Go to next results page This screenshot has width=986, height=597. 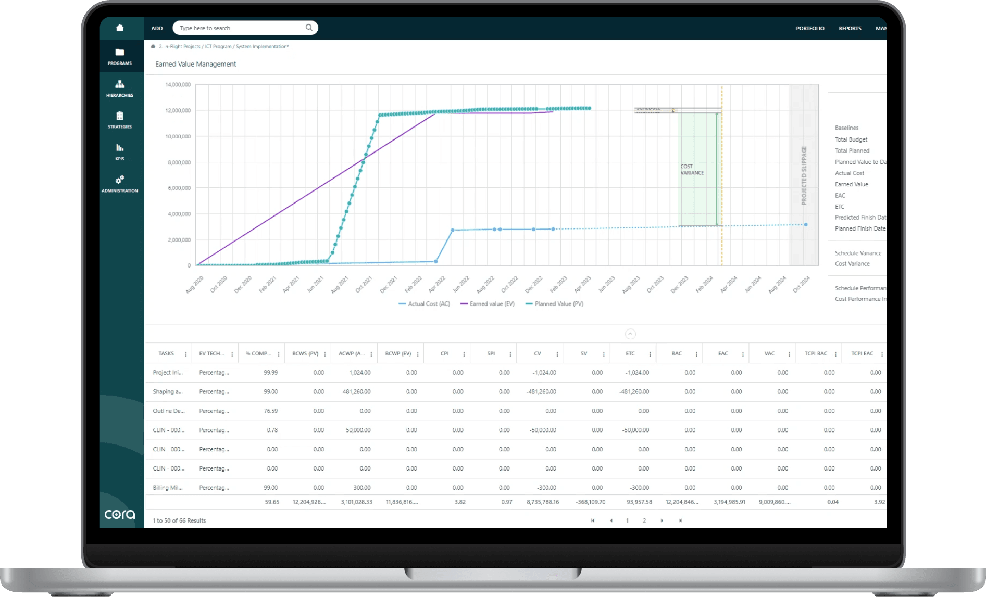coord(662,520)
